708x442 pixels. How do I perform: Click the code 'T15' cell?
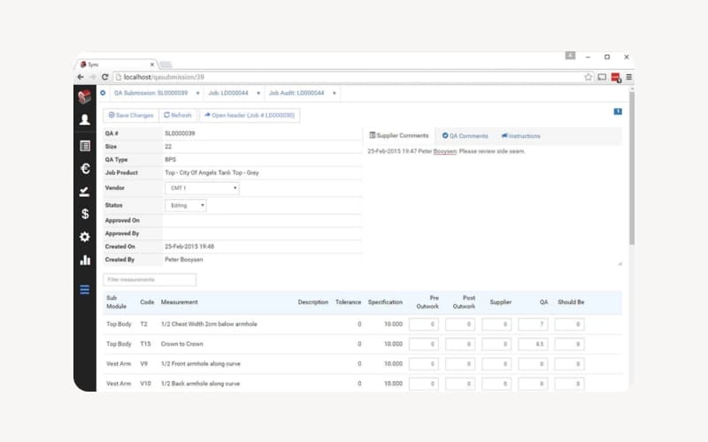[145, 344]
